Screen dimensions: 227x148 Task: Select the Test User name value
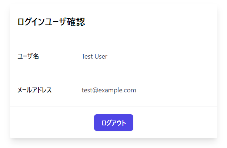(x=94, y=56)
